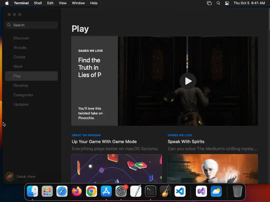This screenshot has width=270, height=202.
Task: Open TextEdit from the Dock
Action: coord(136,191)
